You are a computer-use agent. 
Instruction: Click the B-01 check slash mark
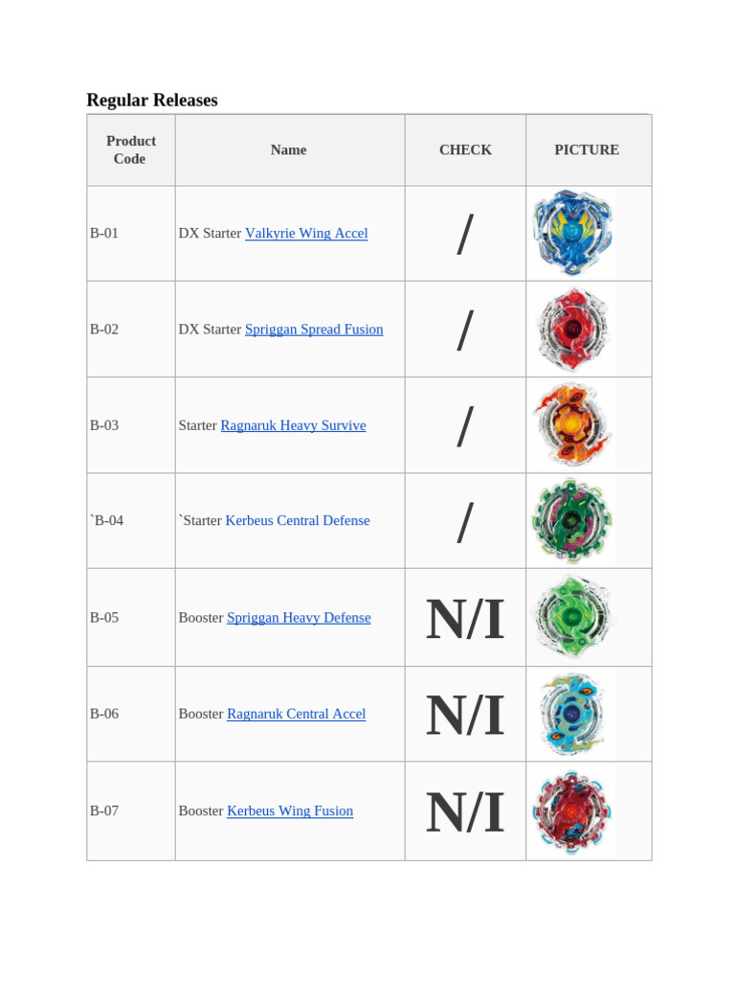click(x=465, y=234)
